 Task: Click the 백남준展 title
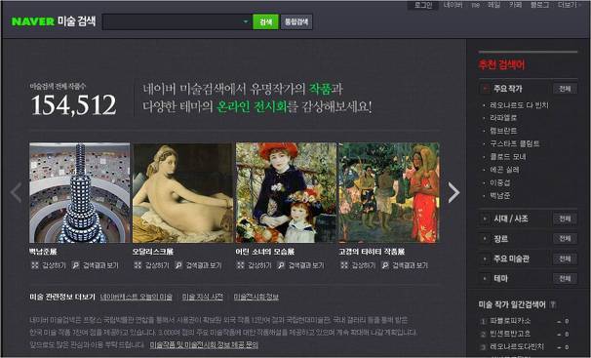point(43,252)
